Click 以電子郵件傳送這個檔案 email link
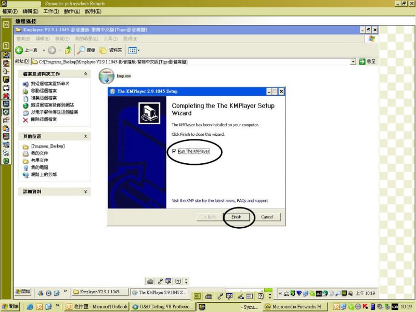Screen dimensions: 416x312 pos(55,112)
